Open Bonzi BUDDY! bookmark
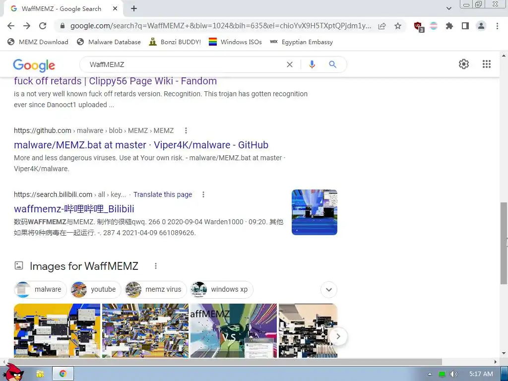Viewport: 508px width, 381px height. [175, 42]
